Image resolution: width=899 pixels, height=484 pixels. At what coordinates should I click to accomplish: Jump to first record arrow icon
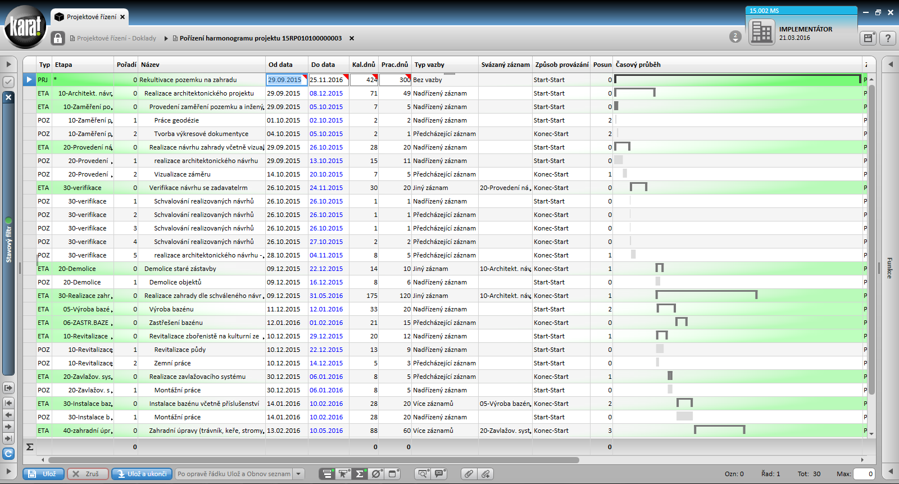(x=8, y=402)
